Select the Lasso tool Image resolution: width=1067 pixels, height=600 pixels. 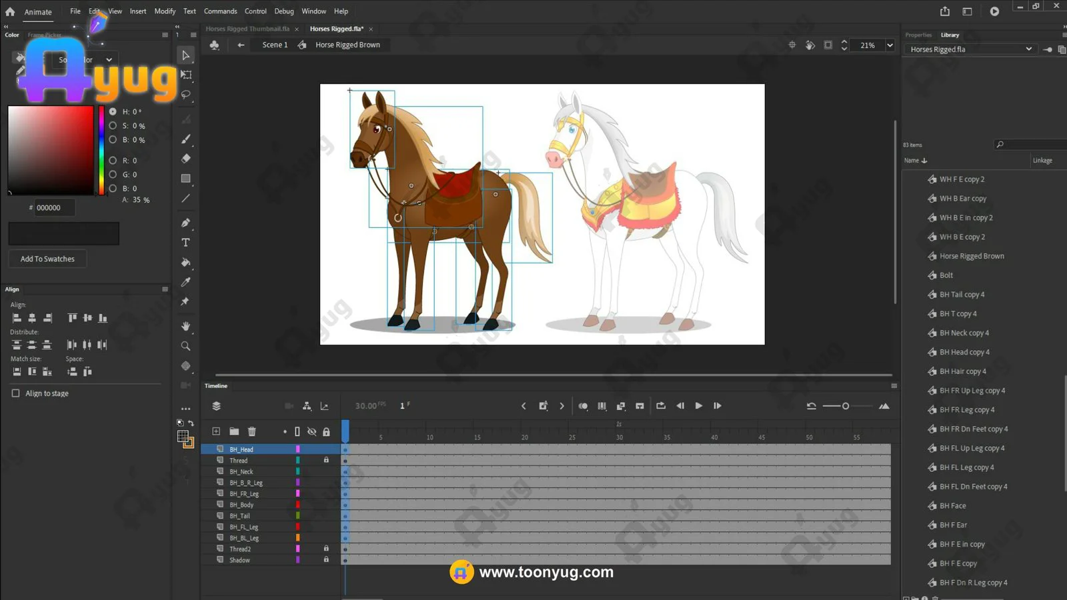pyautogui.click(x=186, y=95)
